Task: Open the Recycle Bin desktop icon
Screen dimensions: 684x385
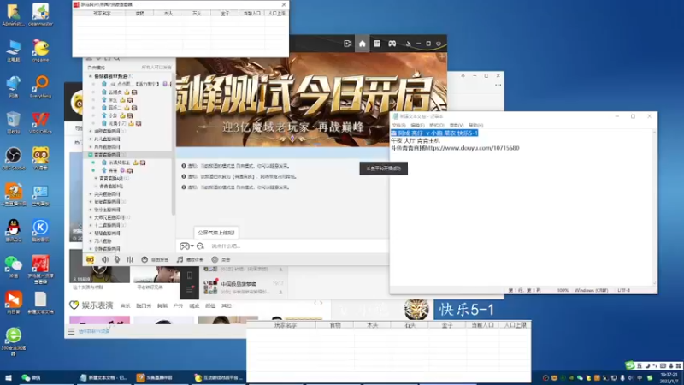Action: [14, 122]
